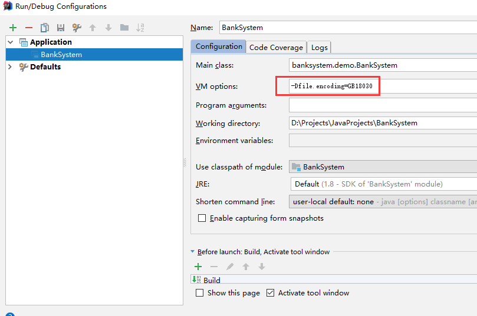Open the Shorten command line dropdown

[x=383, y=202]
